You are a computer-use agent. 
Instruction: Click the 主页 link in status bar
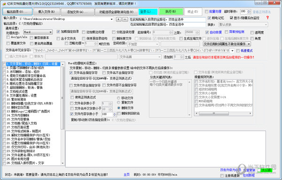point(126,174)
